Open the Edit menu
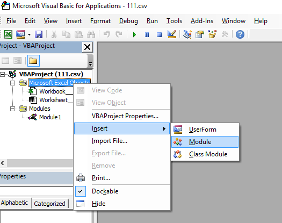 coord(30,21)
